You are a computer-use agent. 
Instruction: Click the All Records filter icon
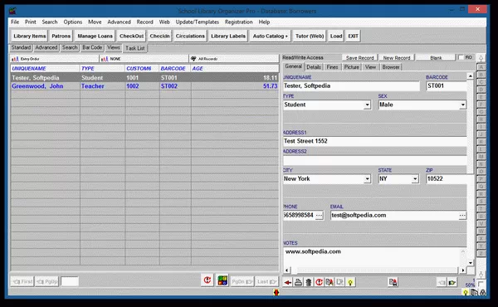(193, 59)
